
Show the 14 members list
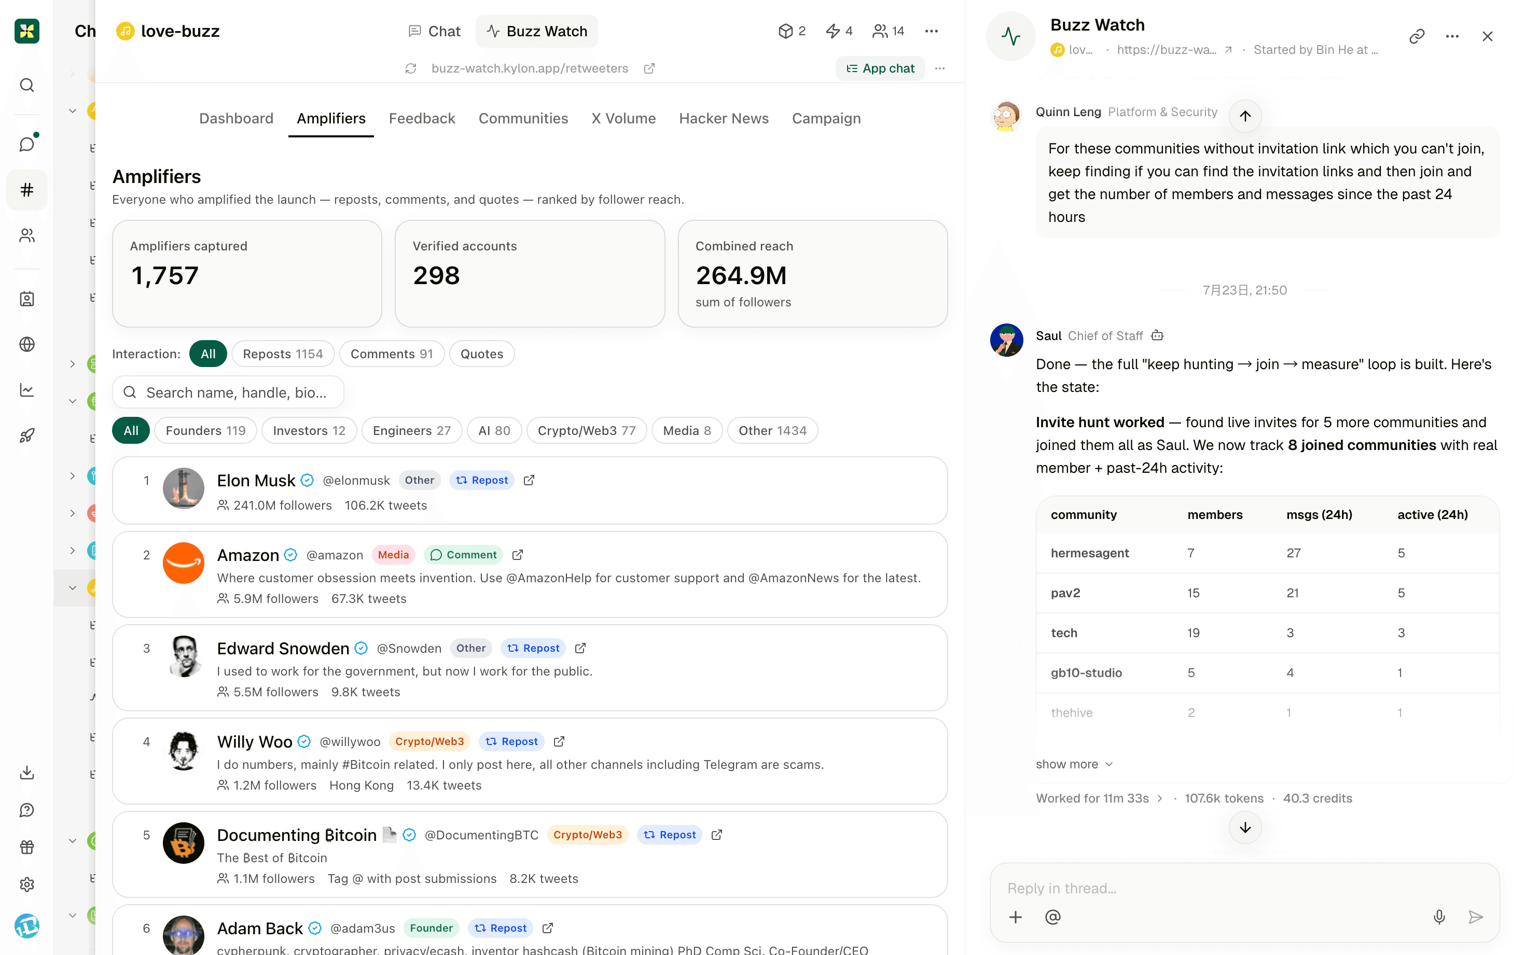[888, 31]
